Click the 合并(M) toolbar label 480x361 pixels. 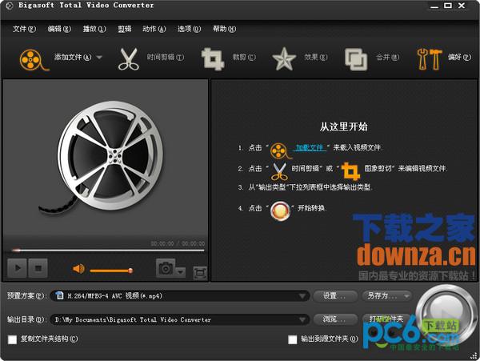pyautogui.click(x=388, y=57)
